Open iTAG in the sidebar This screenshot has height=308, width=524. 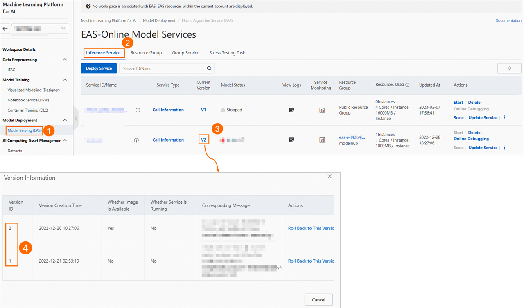pyautogui.click(x=11, y=70)
